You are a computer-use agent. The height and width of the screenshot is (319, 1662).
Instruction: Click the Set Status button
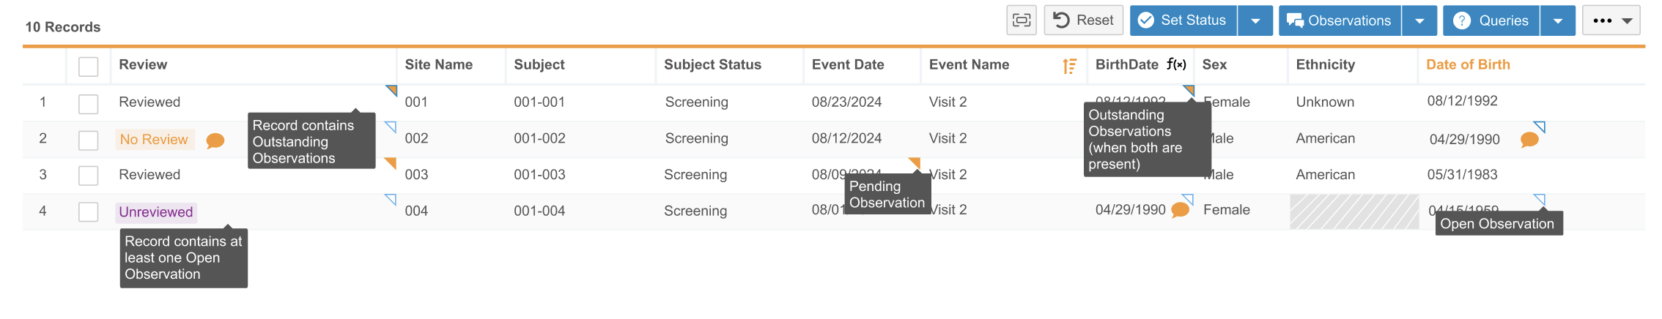pyautogui.click(x=1183, y=20)
